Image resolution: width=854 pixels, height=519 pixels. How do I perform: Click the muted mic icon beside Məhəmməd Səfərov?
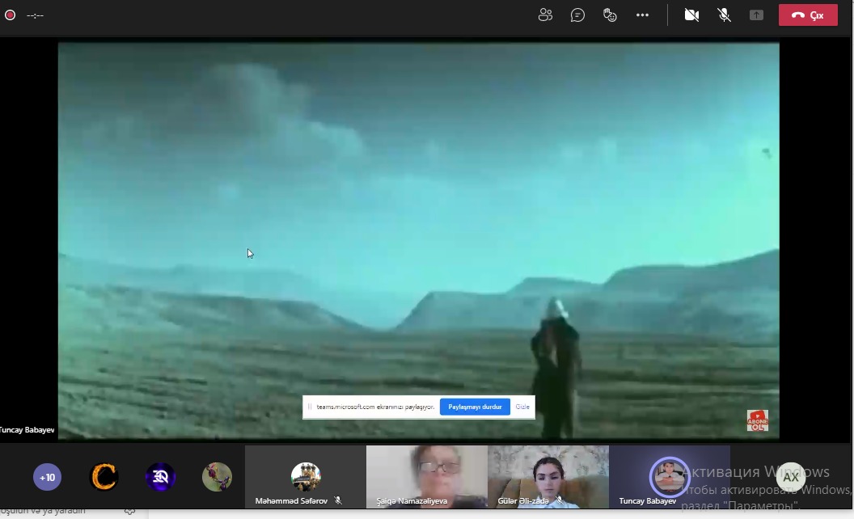click(338, 500)
